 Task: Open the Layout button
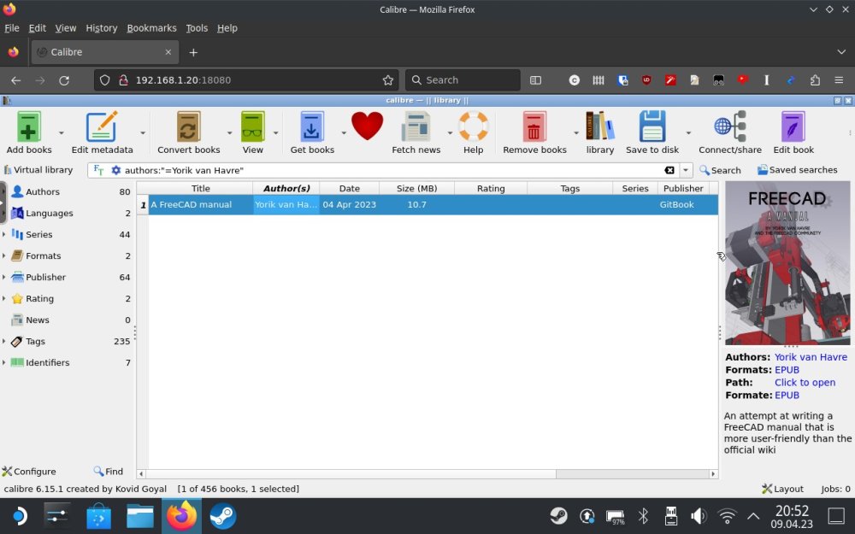pyautogui.click(x=782, y=489)
